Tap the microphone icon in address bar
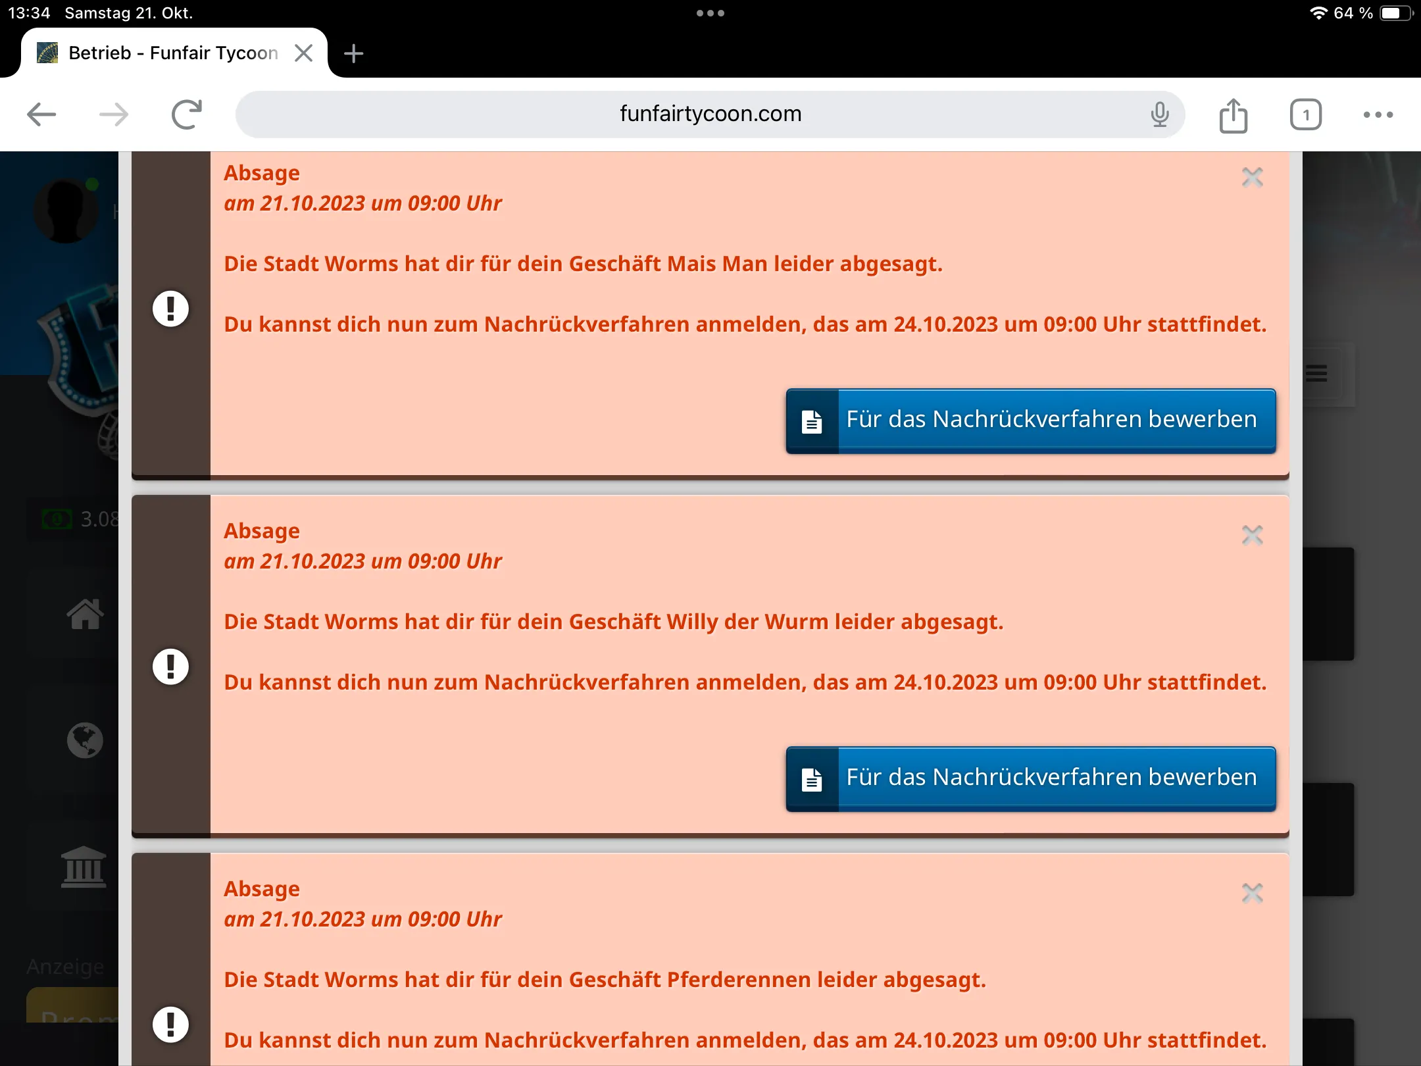Screen dimensions: 1421x1066 (1160, 114)
